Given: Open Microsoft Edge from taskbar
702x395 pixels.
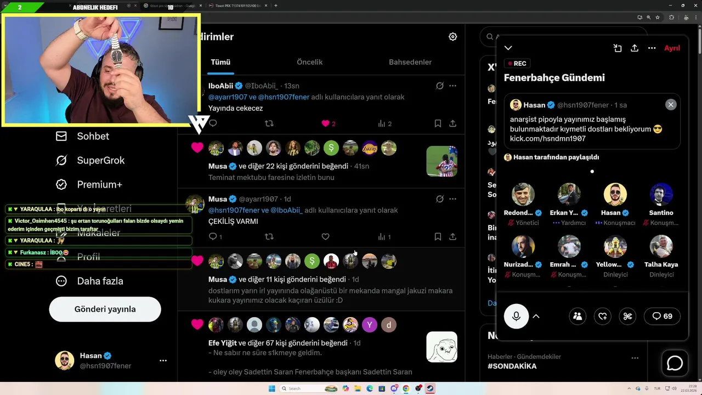Looking at the screenshot, I should pyautogui.click(x=370, y=388).
